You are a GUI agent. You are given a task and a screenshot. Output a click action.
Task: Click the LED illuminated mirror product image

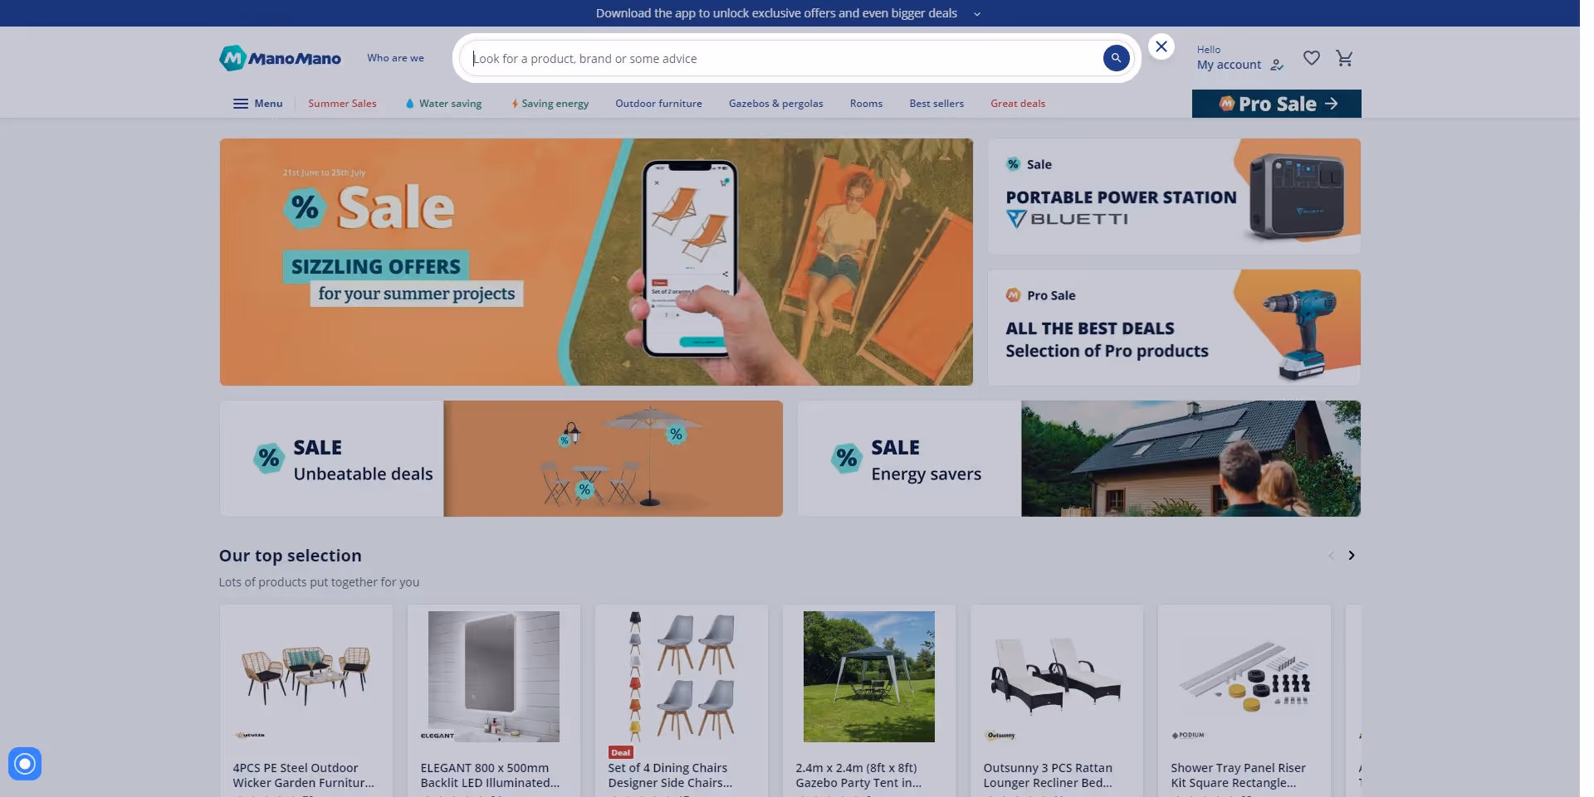[494, 676]
